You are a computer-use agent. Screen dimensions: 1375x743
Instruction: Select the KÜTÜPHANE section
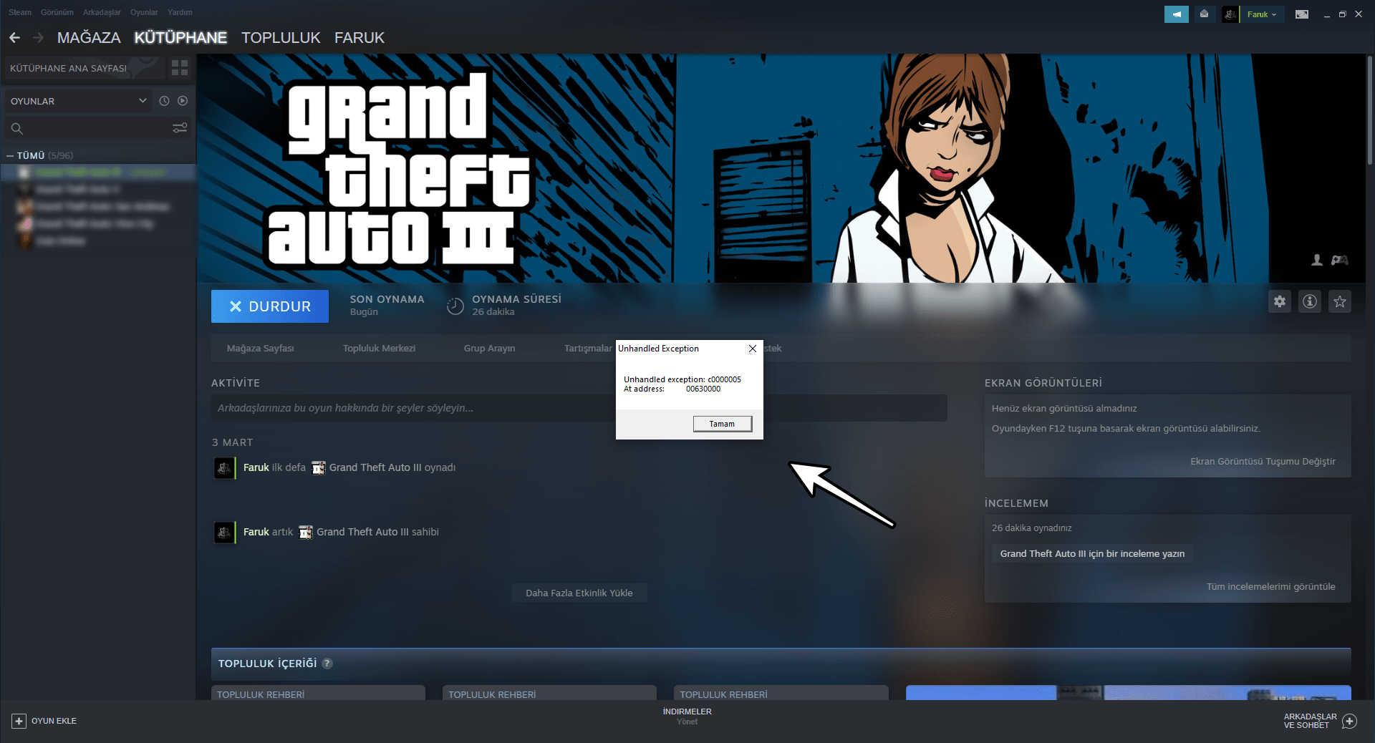click(180, 37)
